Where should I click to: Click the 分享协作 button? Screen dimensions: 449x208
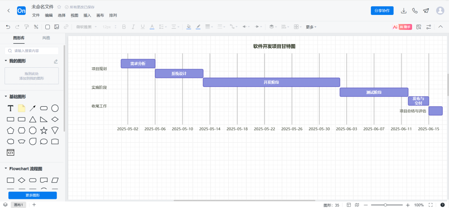click(382, 10)
